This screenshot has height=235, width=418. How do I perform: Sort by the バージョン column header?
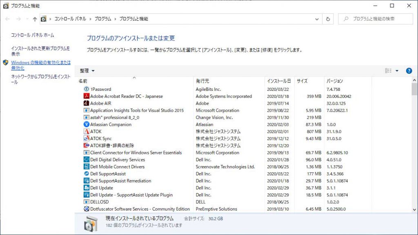(x=335, y=81)
